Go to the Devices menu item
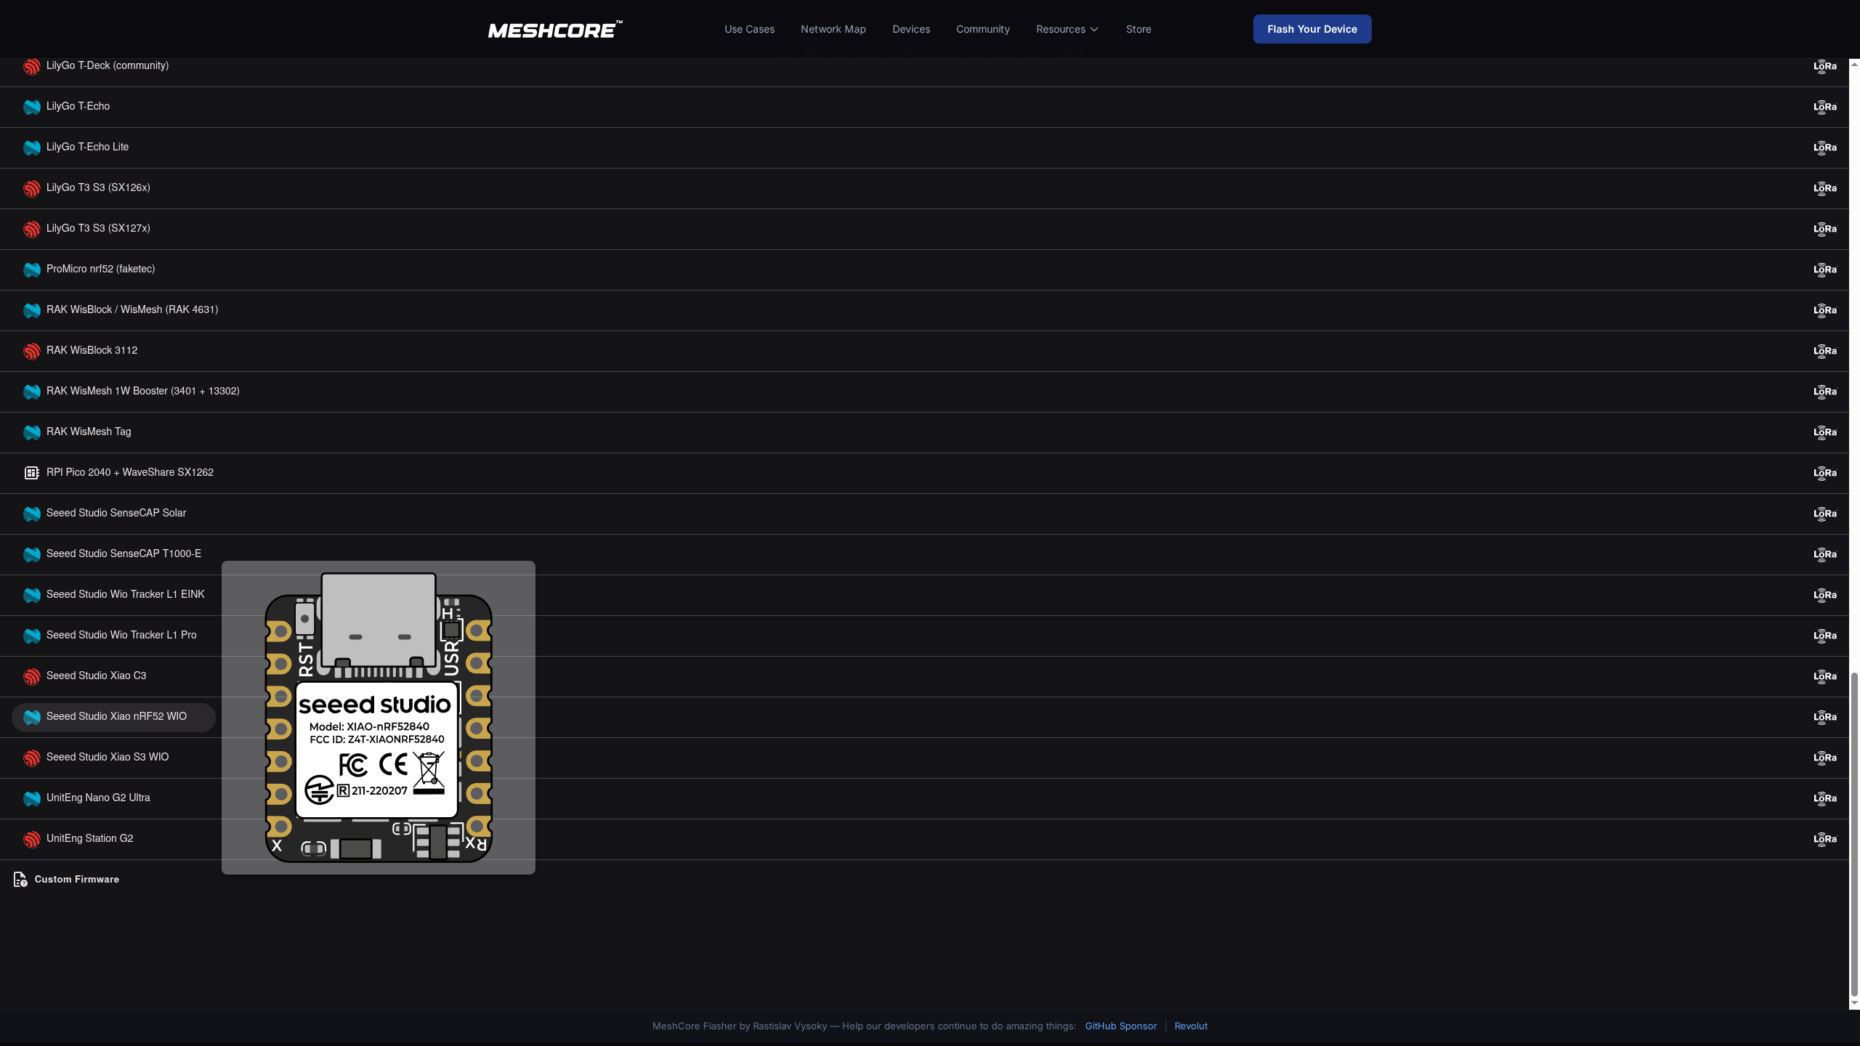The height and width of the screenshot is (1046, 1860). [x=910, y=29]
